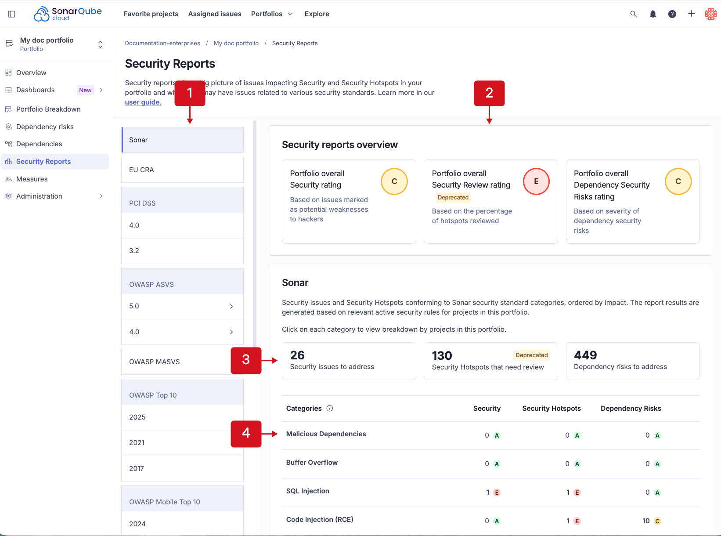Open Dependency risks sidebar item
This screenshot has width=721, height=536.
click(x=55, y=127)
